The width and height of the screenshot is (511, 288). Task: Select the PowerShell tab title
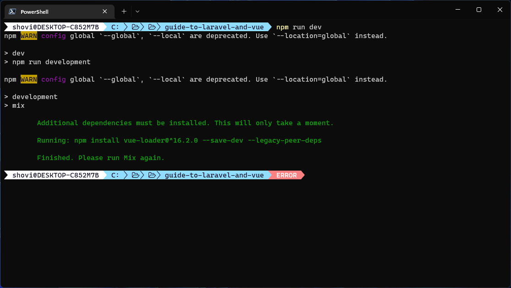34,12
